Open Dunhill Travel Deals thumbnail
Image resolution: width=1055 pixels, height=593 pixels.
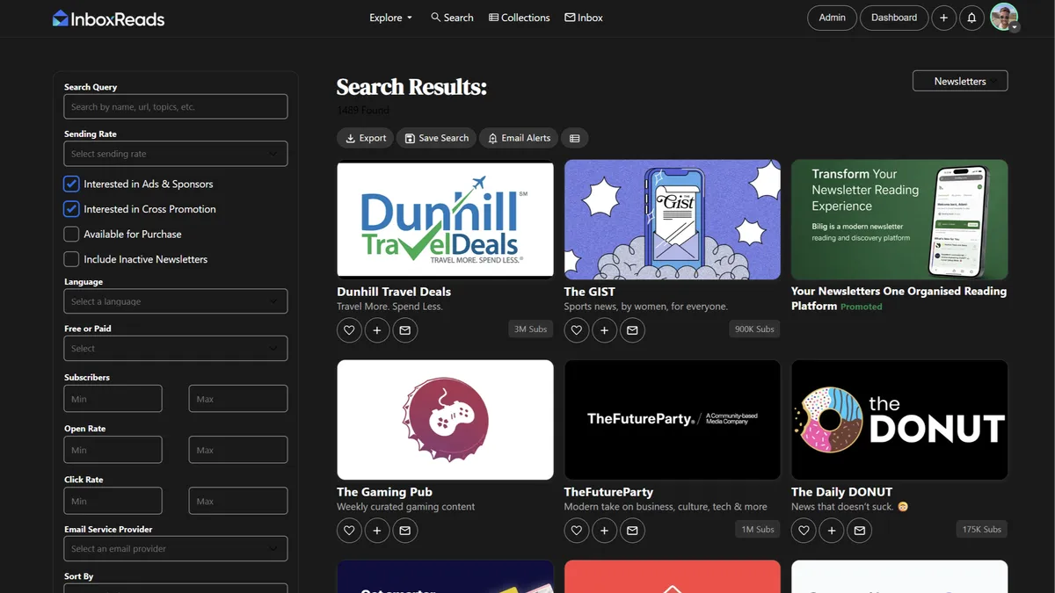coord(446,220)
